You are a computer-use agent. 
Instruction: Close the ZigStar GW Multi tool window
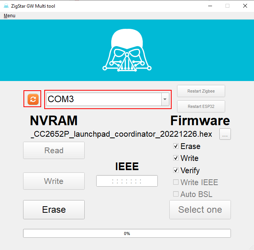click(245, 6)
